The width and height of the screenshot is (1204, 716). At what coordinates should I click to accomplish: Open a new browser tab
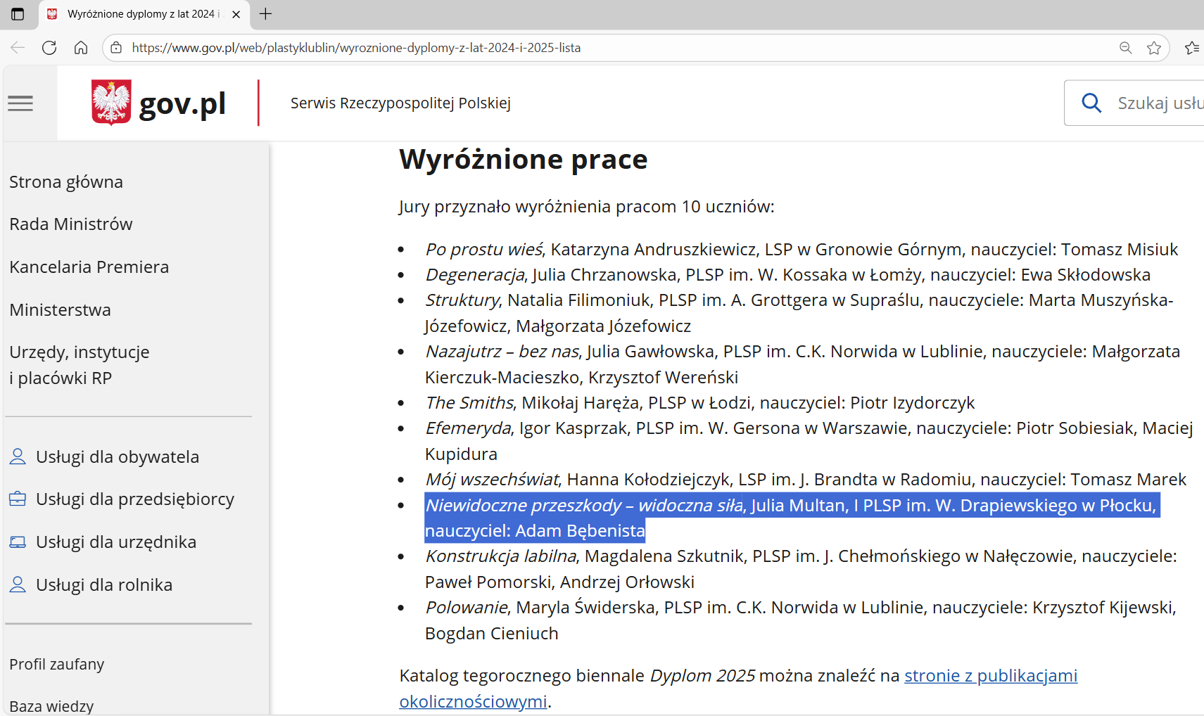tap(265, 14)
